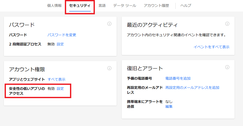Image resolution: width=243 pixels, height=126 pixels.
Task: Open info icon on 復旧とアラート card
Action: [227, 67]
